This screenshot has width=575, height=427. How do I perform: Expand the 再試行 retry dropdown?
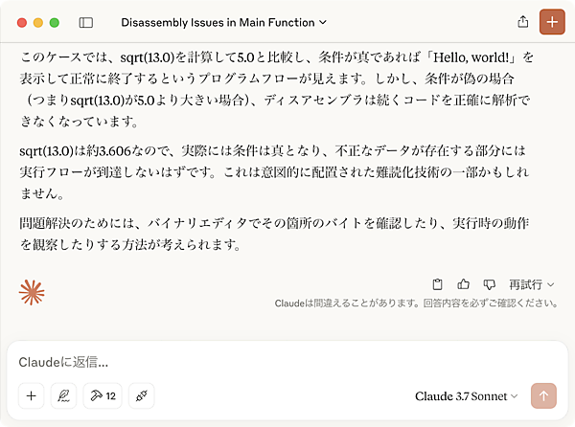[532, 284]
